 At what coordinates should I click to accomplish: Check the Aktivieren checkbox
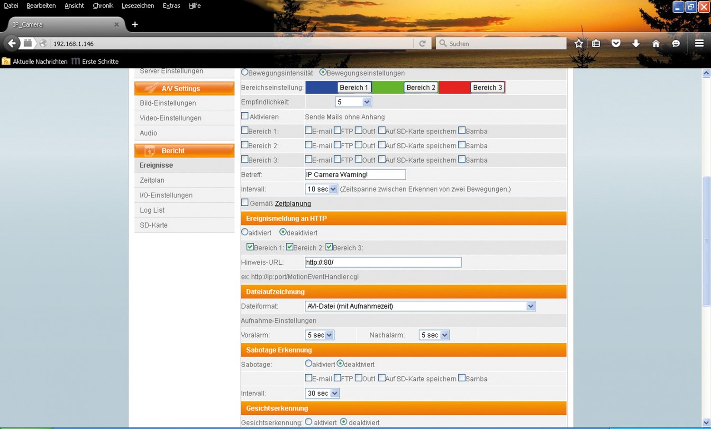(x=245, y=116)
